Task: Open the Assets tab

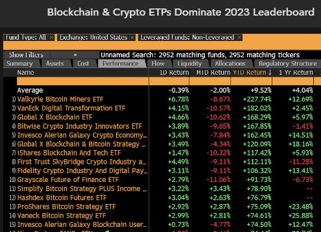Action: tap(55, 64)
